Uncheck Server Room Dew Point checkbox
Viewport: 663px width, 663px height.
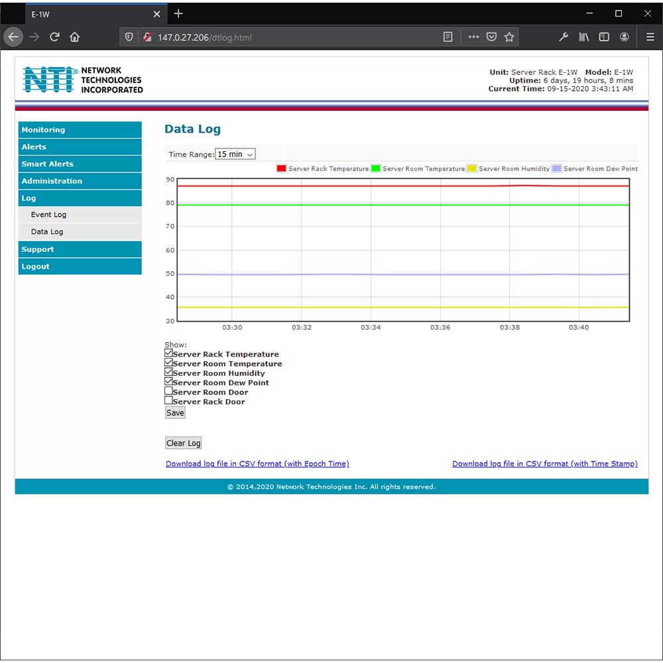(168, 381)
